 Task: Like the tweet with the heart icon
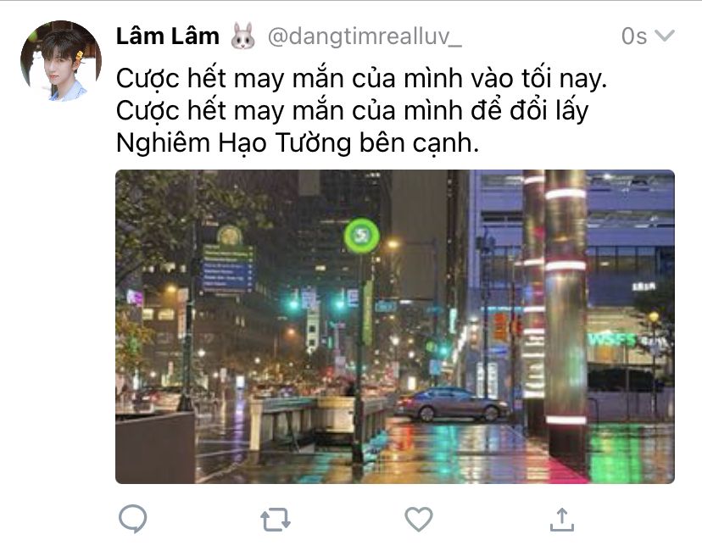pos(419,520)
